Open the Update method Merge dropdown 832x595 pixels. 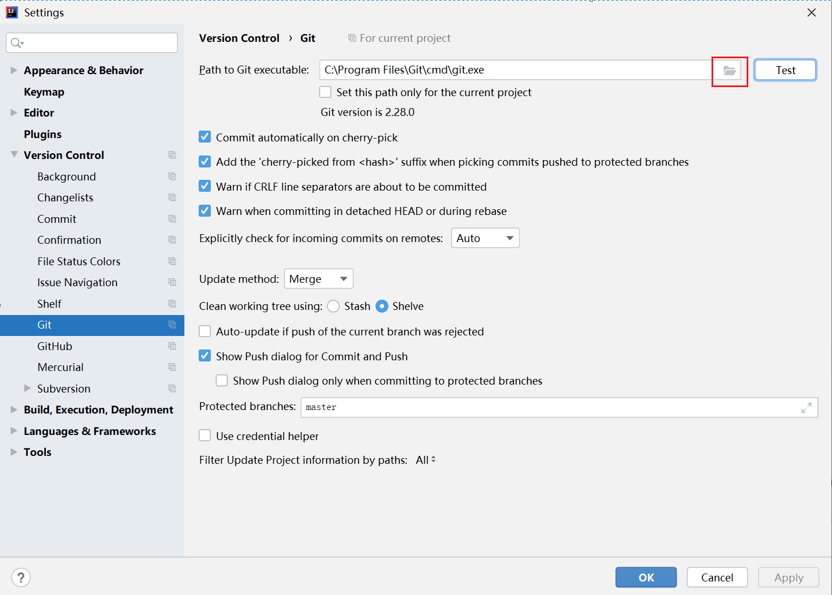coord(318,279)
